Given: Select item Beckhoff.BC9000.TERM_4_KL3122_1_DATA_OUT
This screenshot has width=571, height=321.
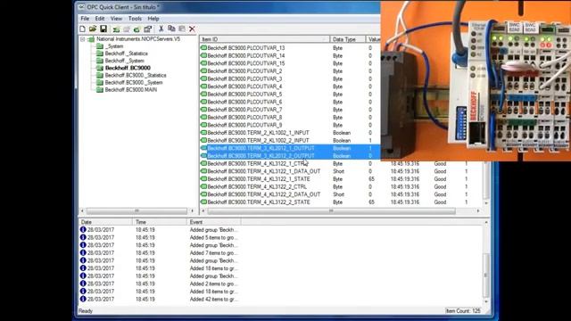Looking at the screenshot, I should coord(264,171).
